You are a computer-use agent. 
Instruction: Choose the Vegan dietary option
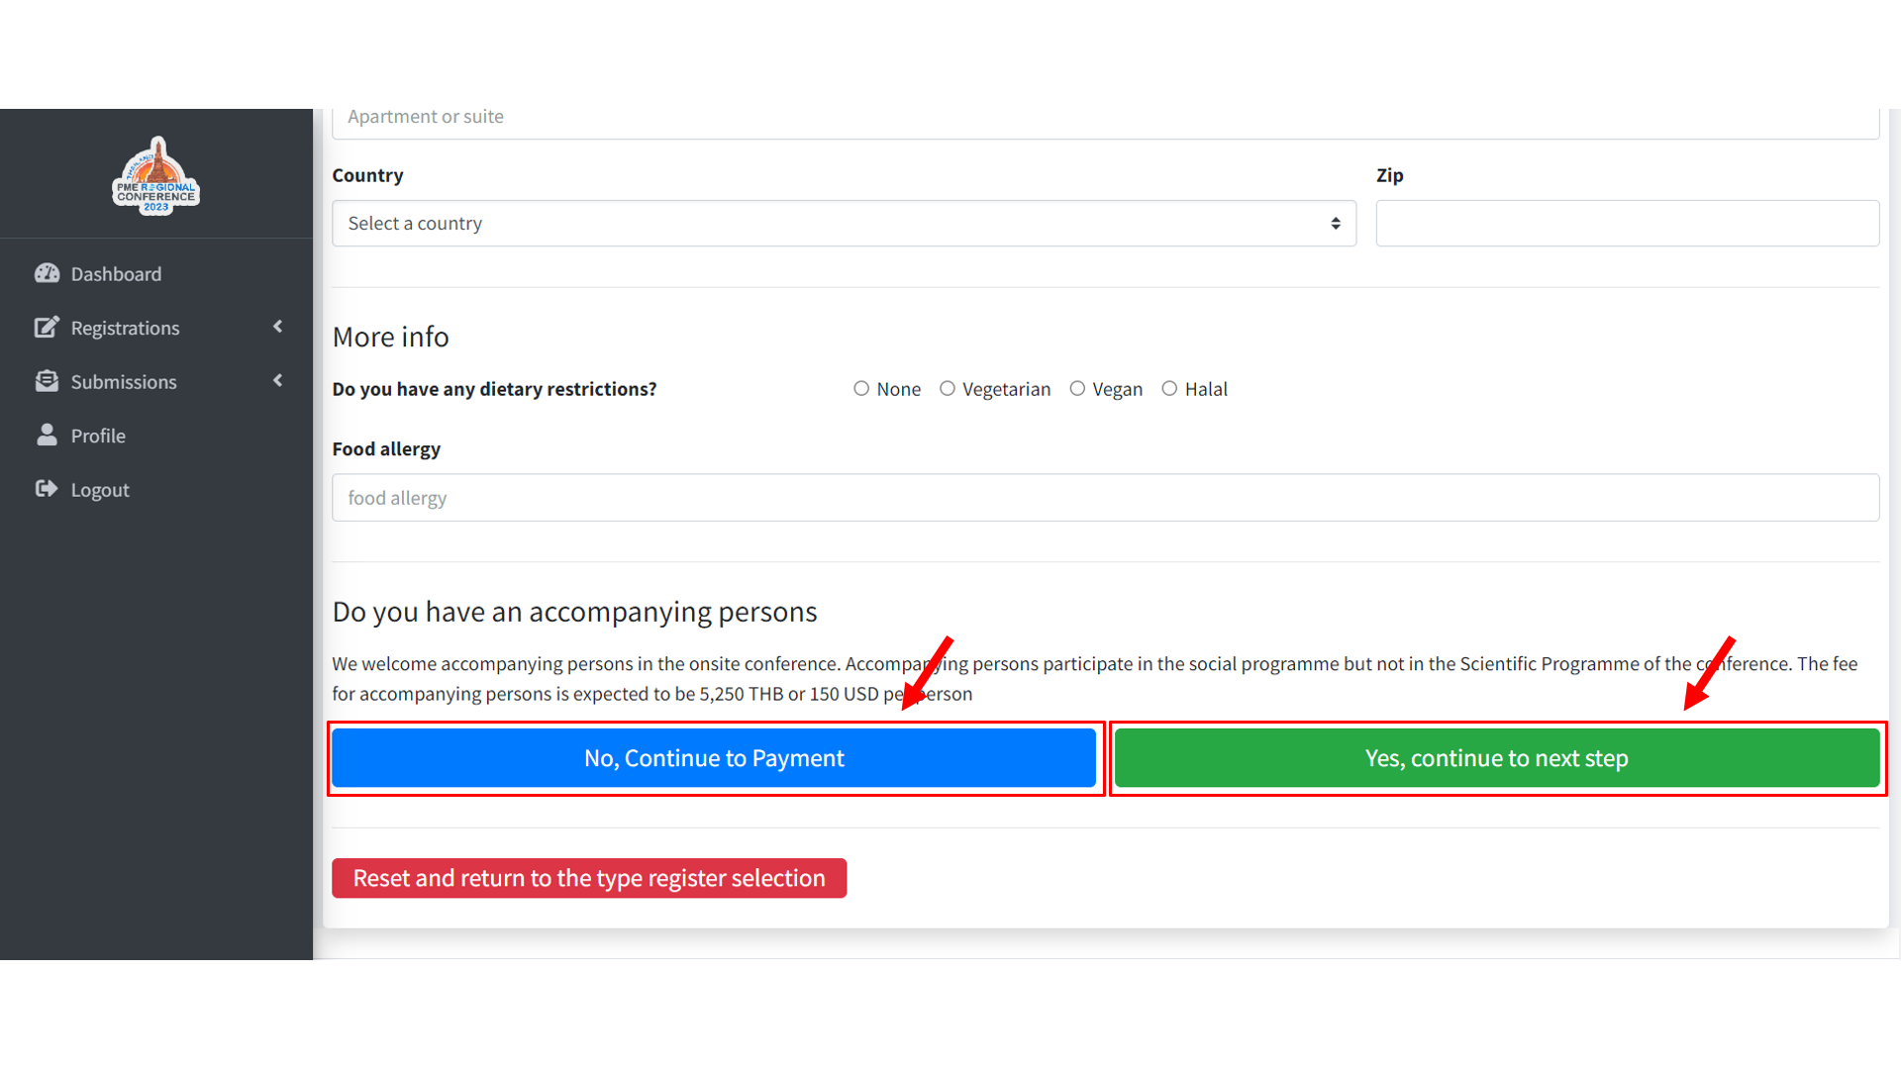pyautogui.click(x=1077, y=389)
